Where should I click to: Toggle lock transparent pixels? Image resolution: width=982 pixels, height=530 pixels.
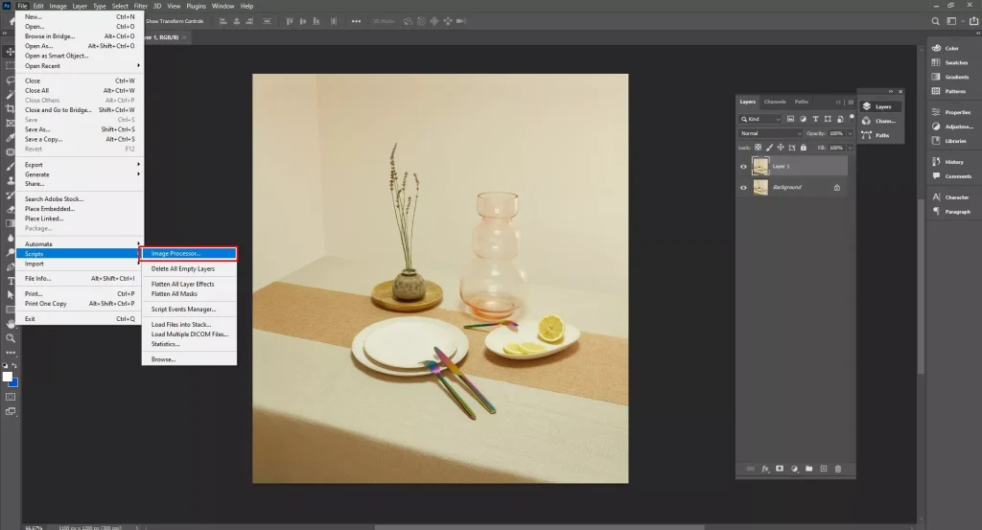(x=758, y=148)
